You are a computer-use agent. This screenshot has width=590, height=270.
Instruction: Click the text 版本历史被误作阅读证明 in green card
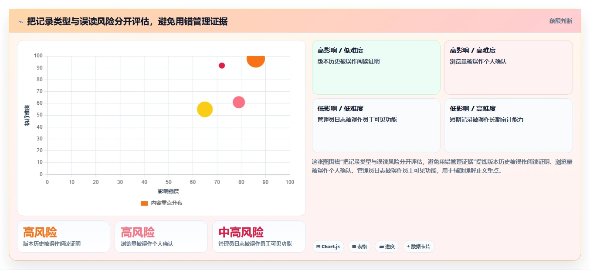click(x=349, y=61)
